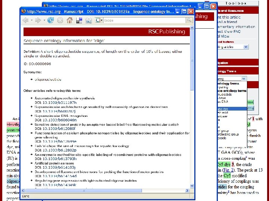The width and height of the screenshot is (269, 201).
Task: Open the ontology terms dropdown arrow in Toolbox
Action: pos(244,79)
